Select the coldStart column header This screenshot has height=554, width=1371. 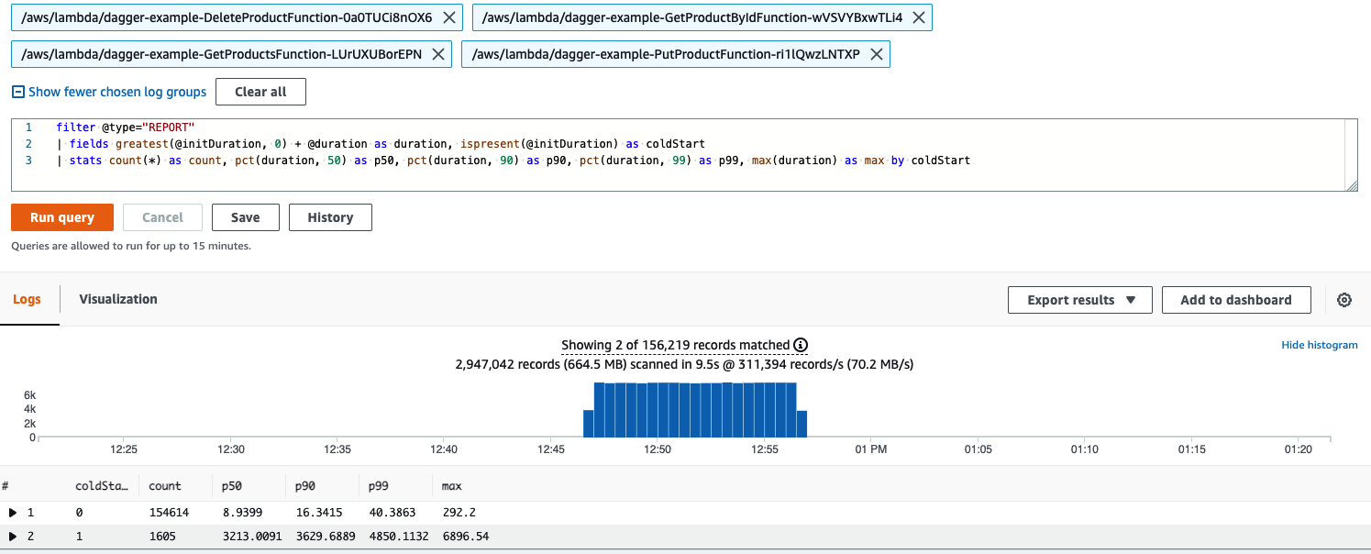102,486
